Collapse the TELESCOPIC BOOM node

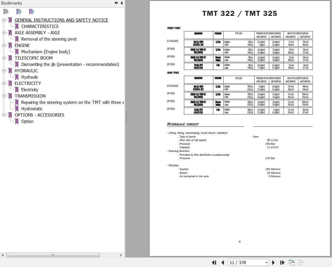[4, 58]
